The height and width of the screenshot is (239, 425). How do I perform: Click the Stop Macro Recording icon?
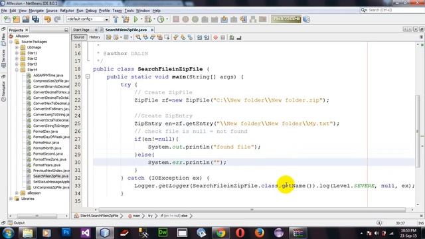222,37
